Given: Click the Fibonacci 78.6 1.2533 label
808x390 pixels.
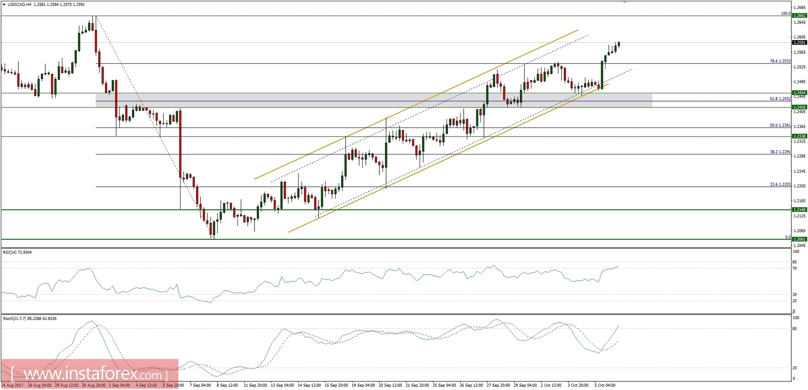Looking at the screenshot, I should (780, 61).
